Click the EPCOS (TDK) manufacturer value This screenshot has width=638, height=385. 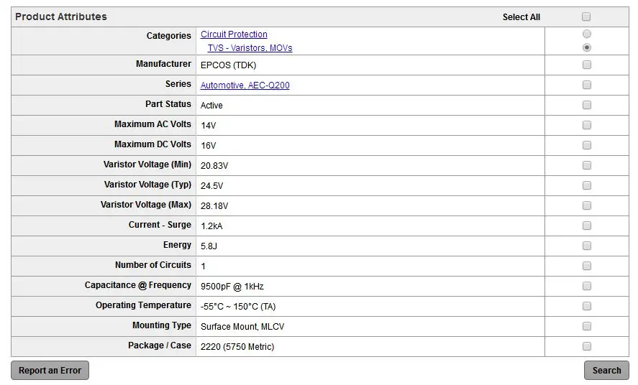(228, 65)
